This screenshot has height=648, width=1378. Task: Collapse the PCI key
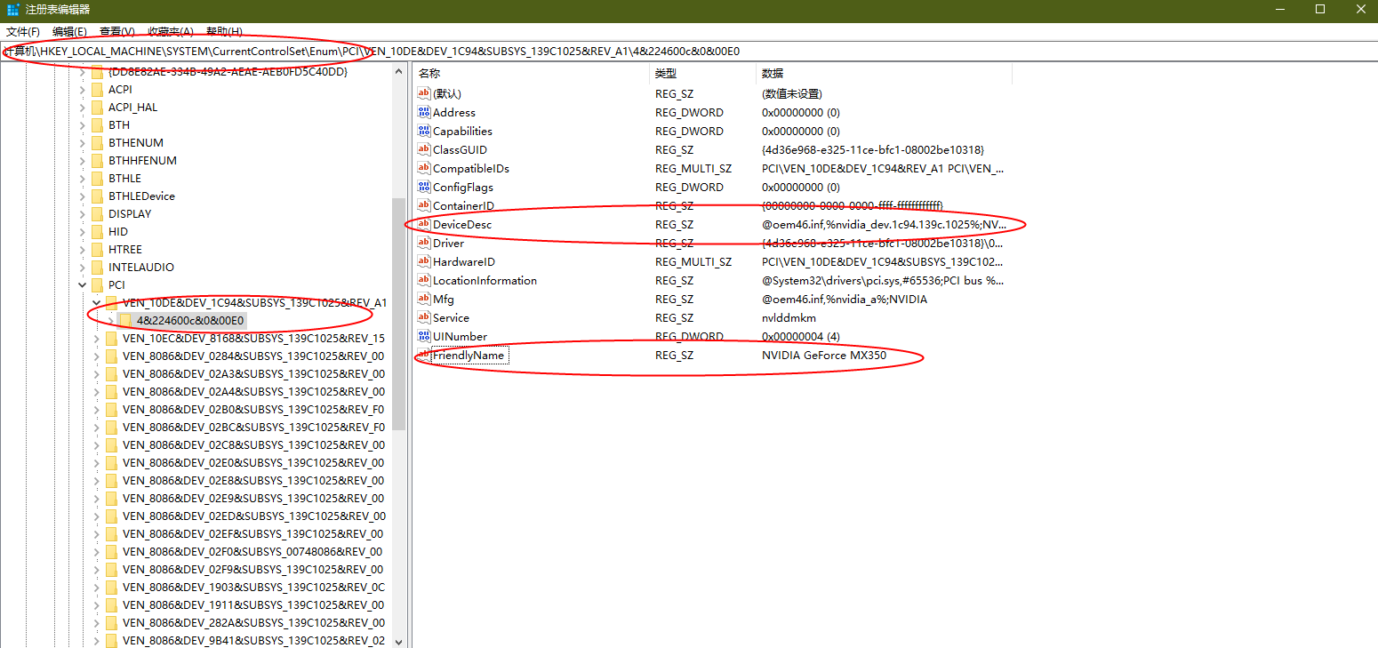pos(82,284)
